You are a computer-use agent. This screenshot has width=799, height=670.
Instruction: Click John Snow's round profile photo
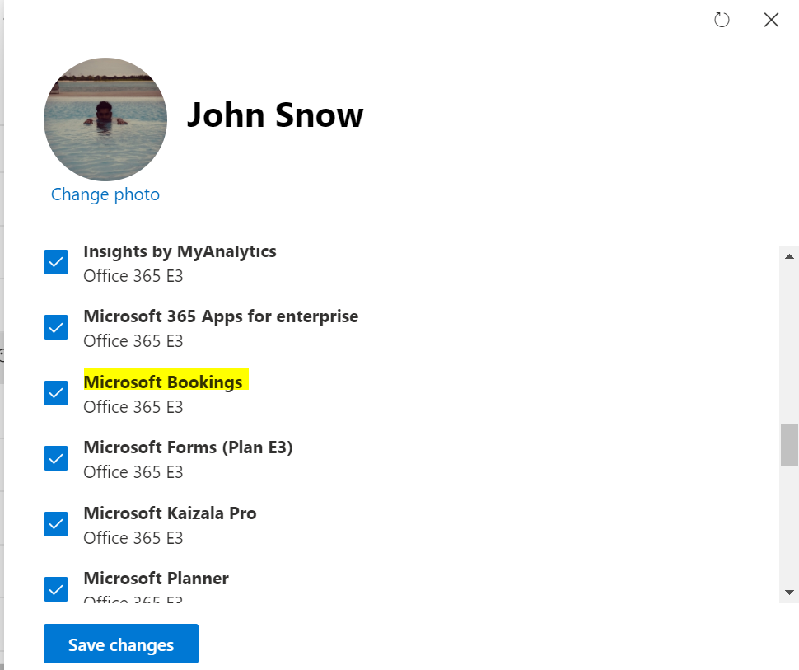pyautogui.click(x=105, y=119)
